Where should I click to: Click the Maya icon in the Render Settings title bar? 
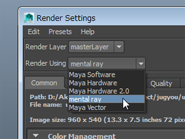pyautogui.click(x=29, y=18)
